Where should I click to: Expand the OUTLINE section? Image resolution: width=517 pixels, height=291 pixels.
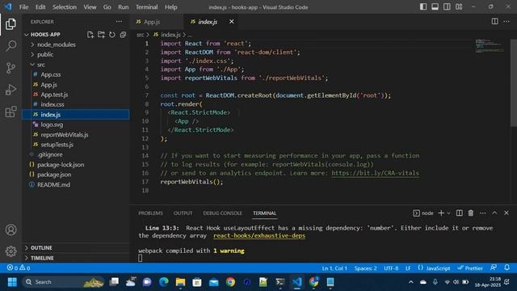click(x=41, y=248)
